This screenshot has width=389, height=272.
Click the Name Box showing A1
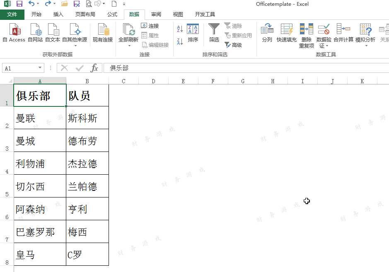[x=20, y=68]
